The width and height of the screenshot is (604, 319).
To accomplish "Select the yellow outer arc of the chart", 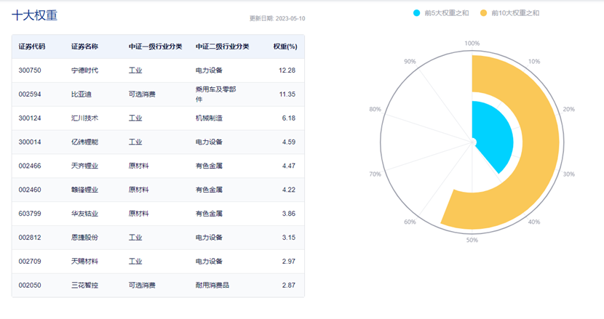I will click(x=539, y=142).
